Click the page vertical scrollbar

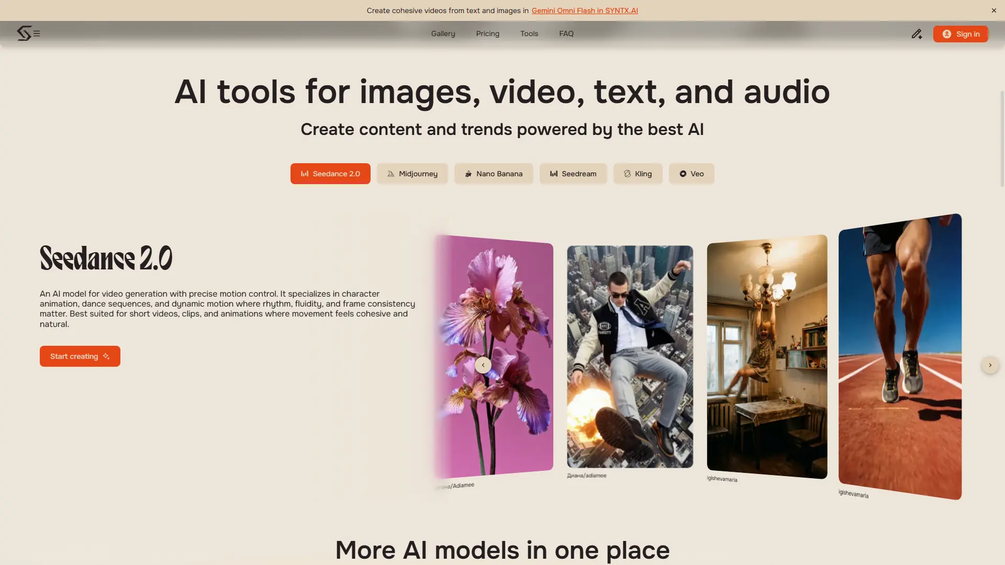pyautogui.click(x=1002, y=139)
